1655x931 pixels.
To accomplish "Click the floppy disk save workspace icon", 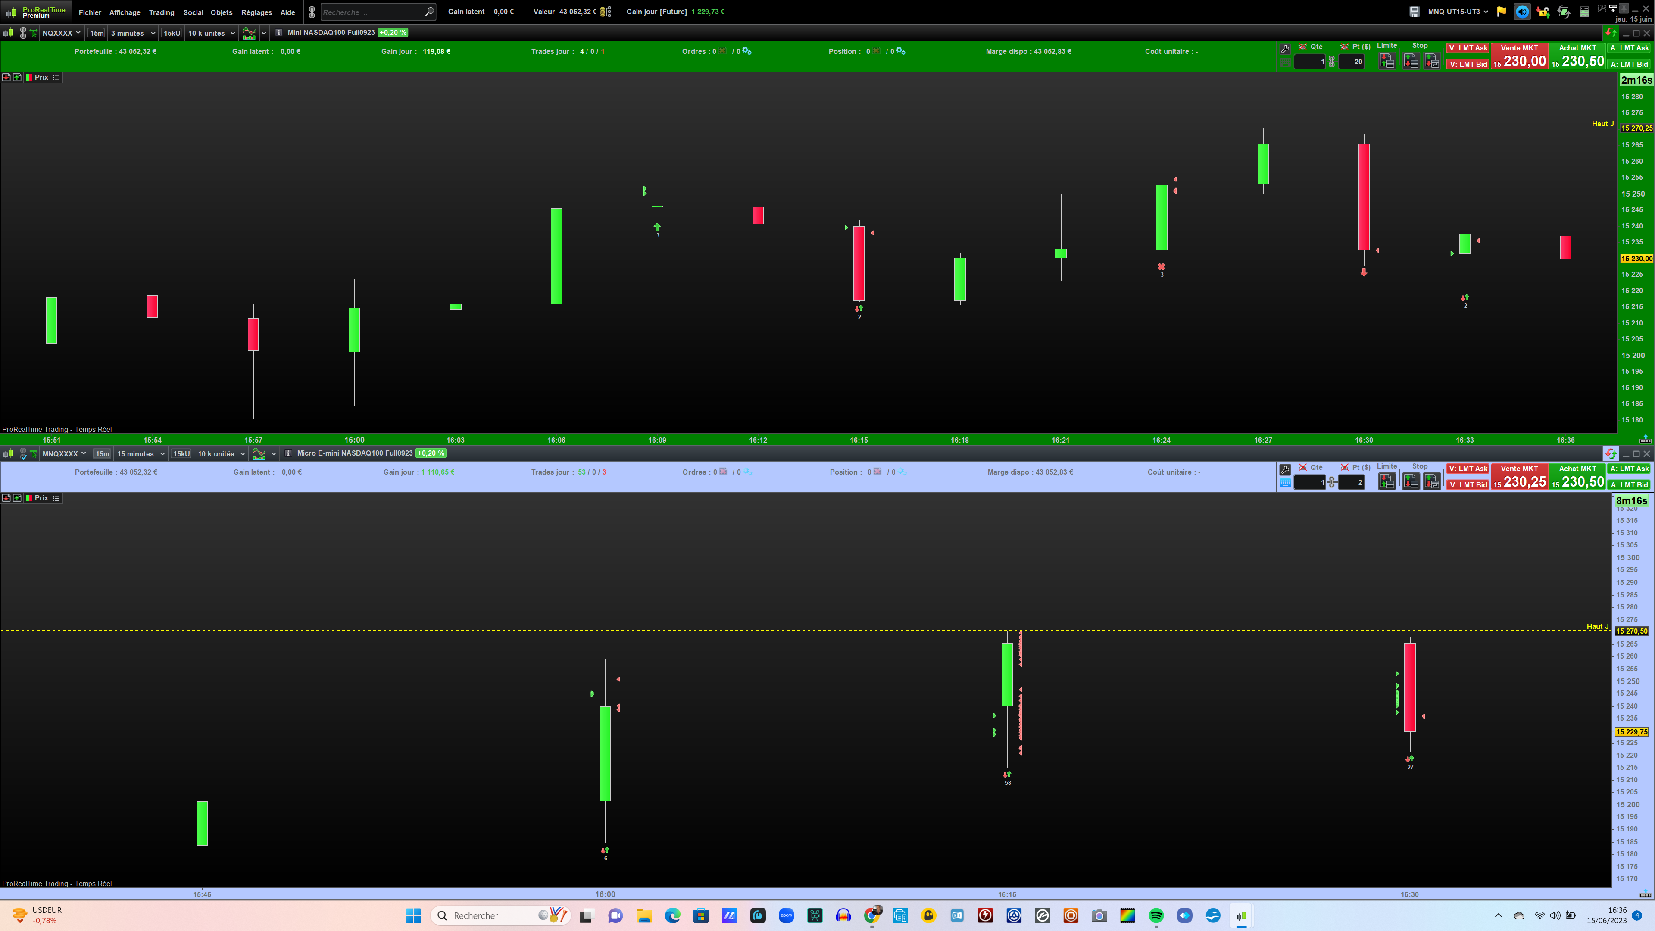I will click(x=1414, y=12).
